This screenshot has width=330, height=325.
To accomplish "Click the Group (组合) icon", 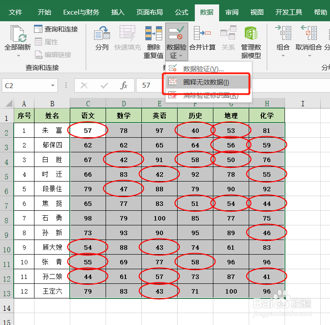I will pyautogui.click(x=283, y=33).
